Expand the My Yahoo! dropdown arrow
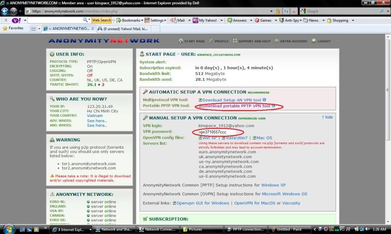The image size is (391, 234). tap(221, 21)
